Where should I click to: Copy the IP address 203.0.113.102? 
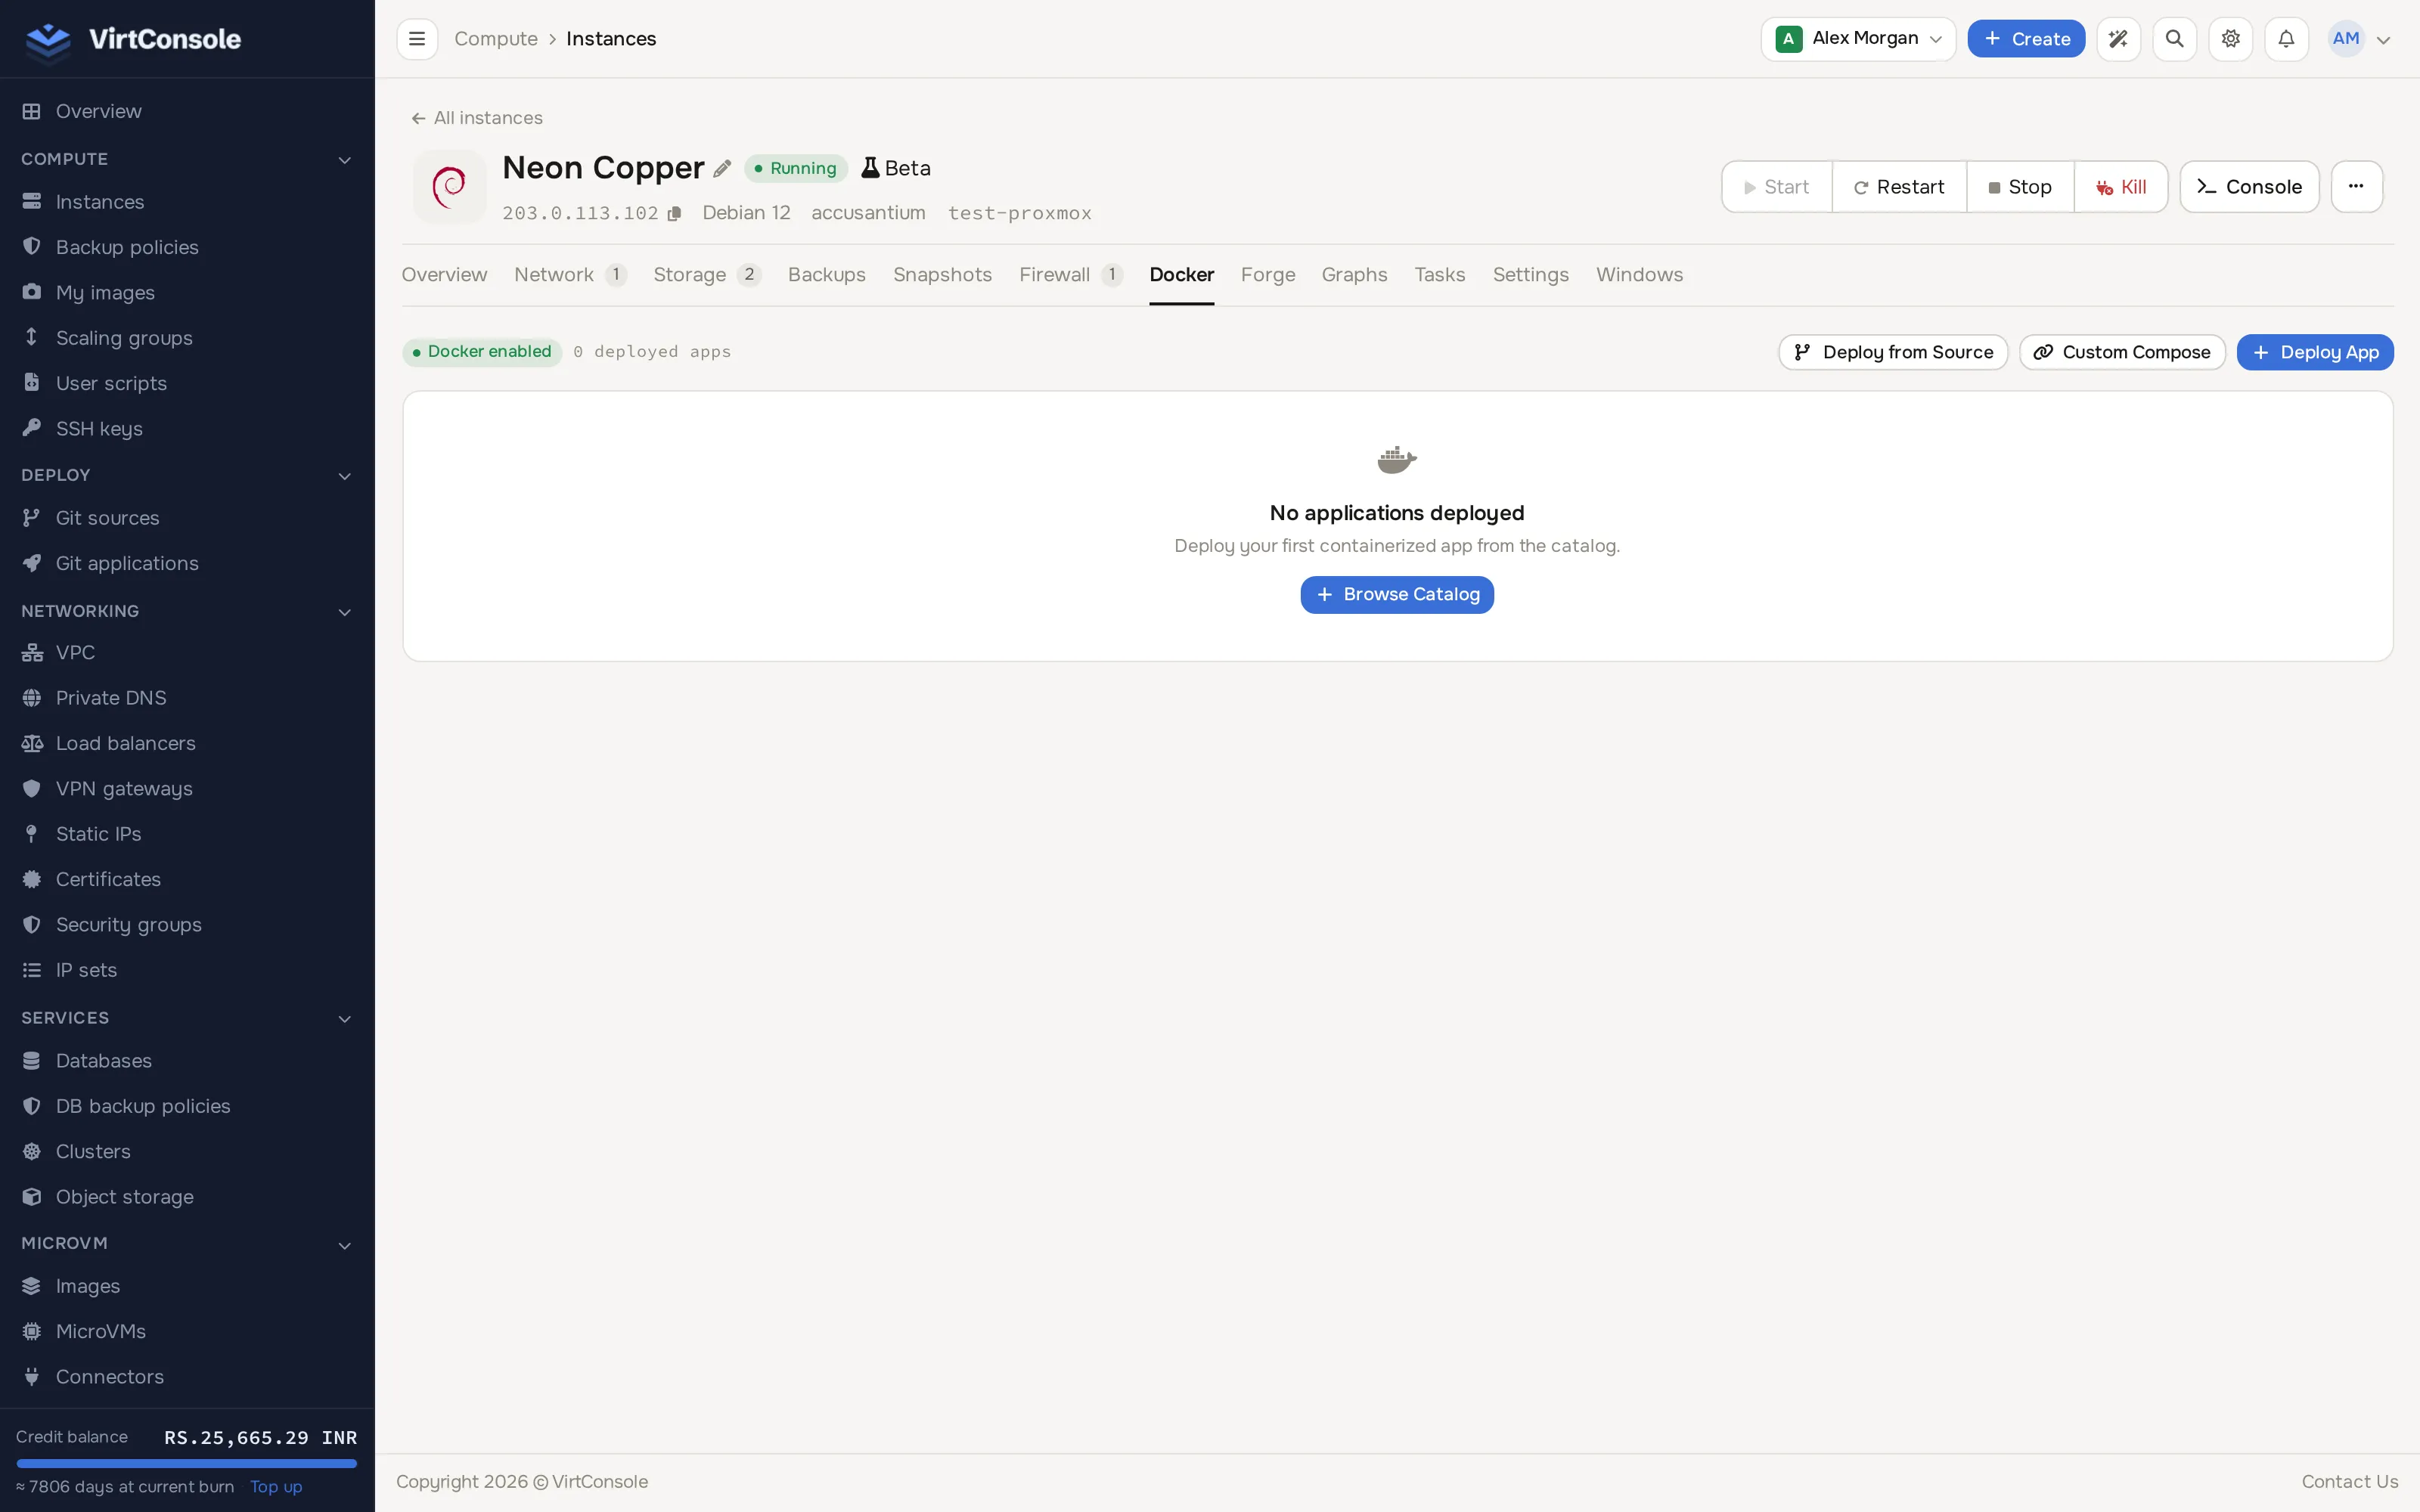pyautogui.click(x=674, y=213)
